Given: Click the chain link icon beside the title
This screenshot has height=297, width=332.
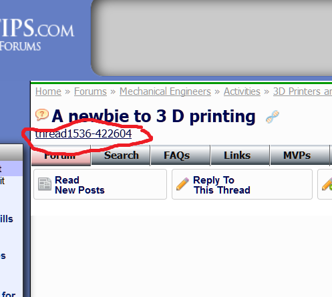Looking at the screenshot, I should (273, 117).
